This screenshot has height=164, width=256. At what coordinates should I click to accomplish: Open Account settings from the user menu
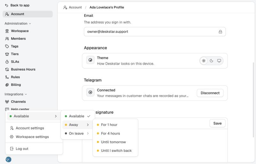point(34,128)
